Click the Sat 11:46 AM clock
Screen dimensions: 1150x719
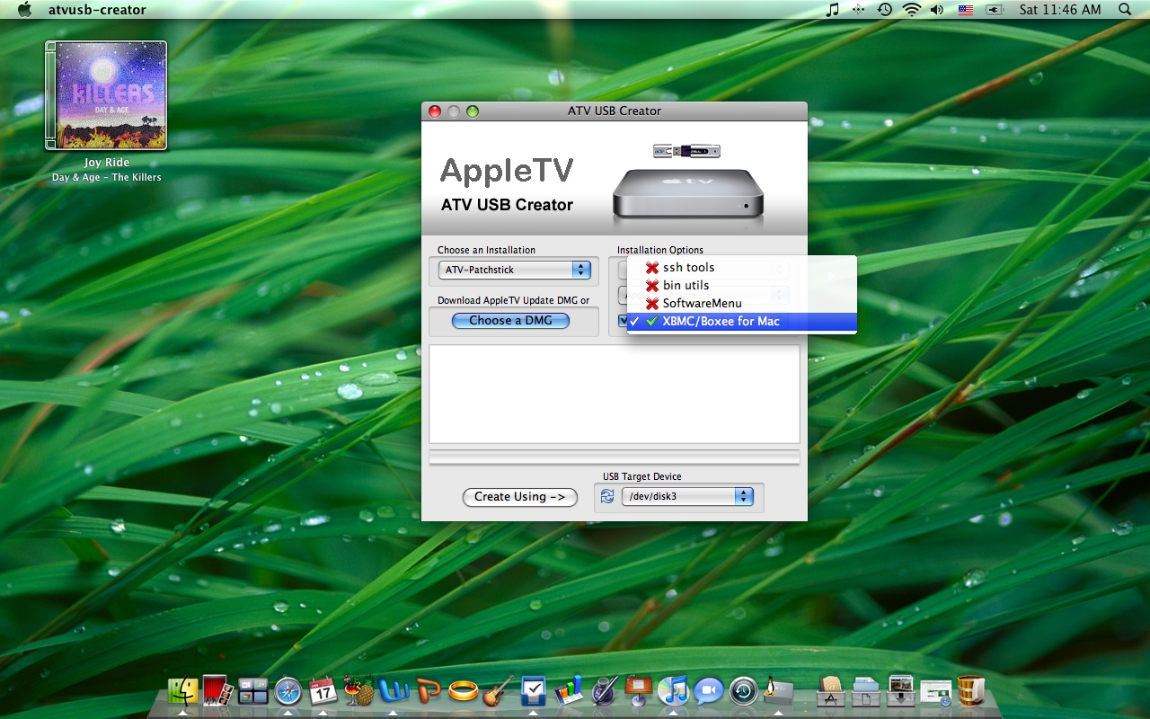click(x=1060, y=10)
